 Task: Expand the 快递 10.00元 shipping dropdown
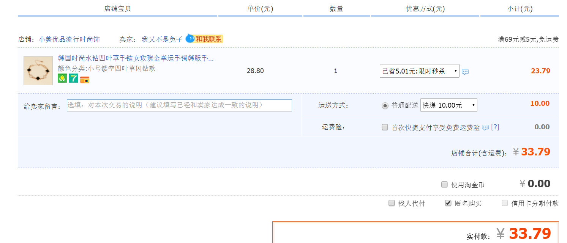449,105
